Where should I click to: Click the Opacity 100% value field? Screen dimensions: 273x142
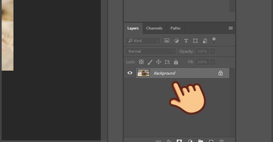[x=202, y=51]
